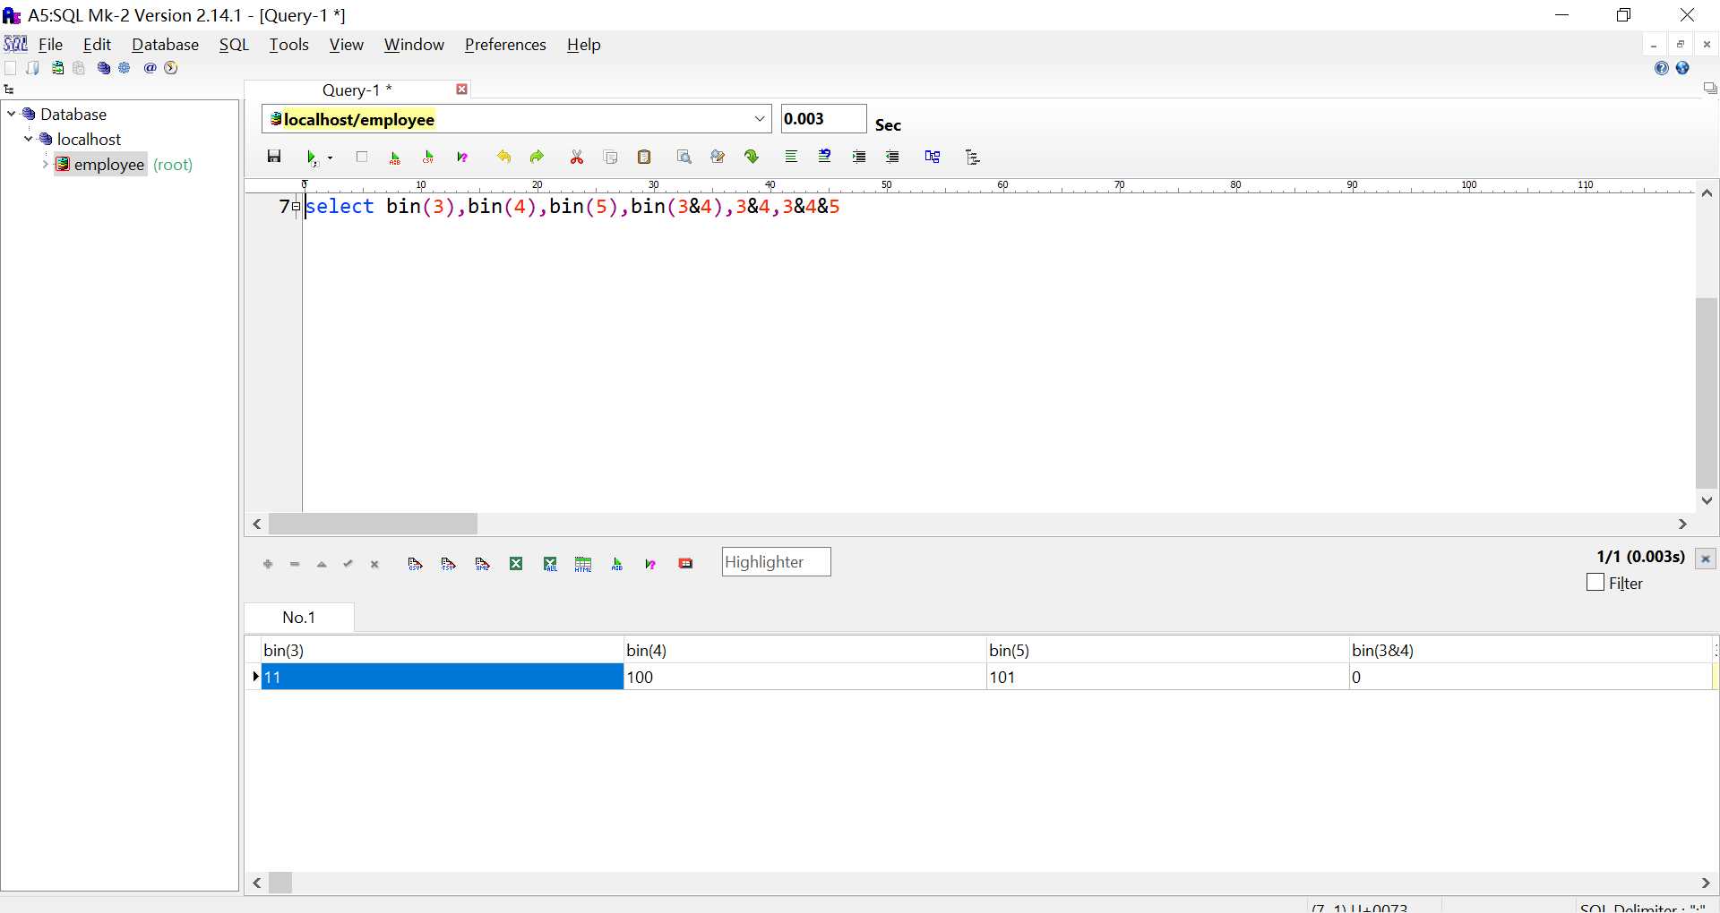The height and width of the screenshot is (913, 1720).
Task: Select the employee (root) tree item
Action: (124, 165)
